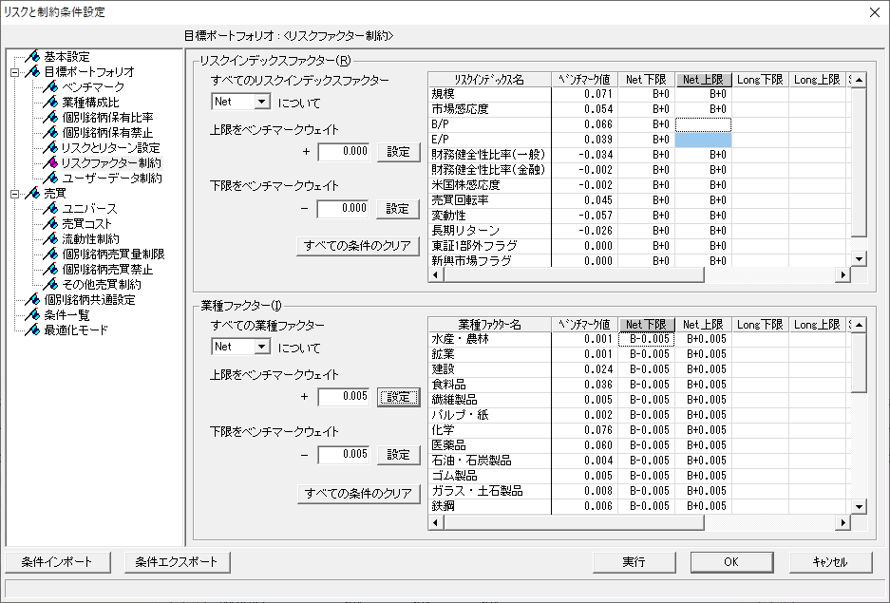
Task: Collapse the 売買 tree node
Action: [14, 194]
